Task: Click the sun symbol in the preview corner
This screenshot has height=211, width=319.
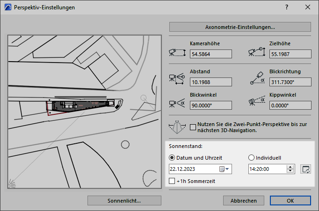Action: pyautogui.click(x=12, y=184)
